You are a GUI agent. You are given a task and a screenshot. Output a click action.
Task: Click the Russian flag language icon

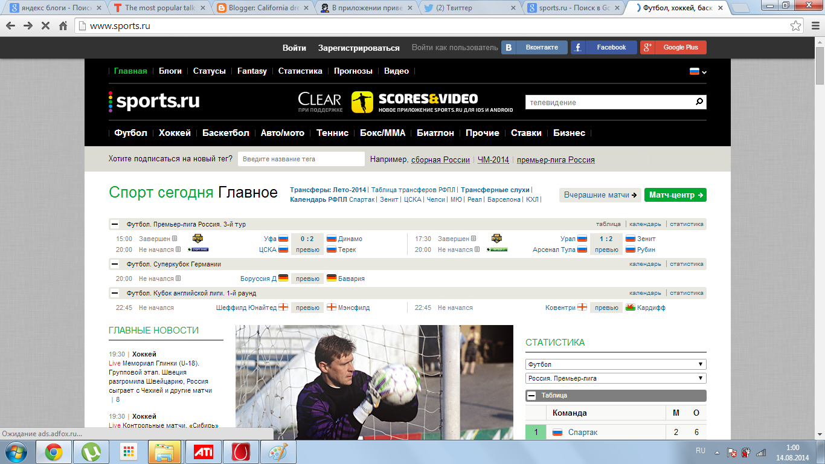[695, 71]
